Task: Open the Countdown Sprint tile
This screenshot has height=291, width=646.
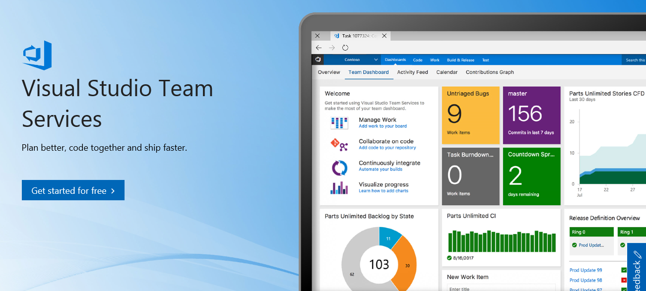Action: pyautogui.click(x=531, y=176)
